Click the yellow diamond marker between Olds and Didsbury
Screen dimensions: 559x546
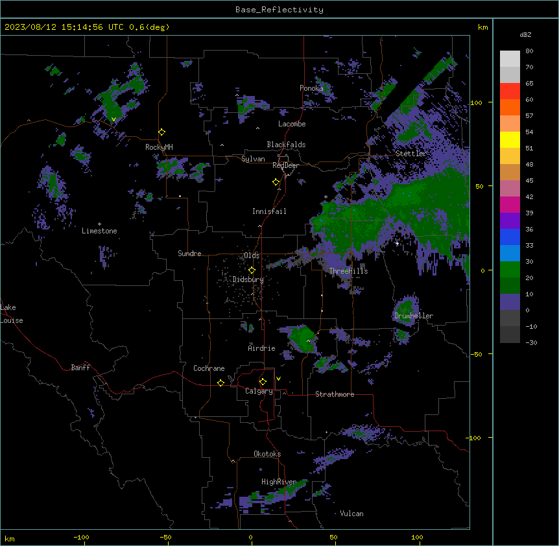(252, 270)
